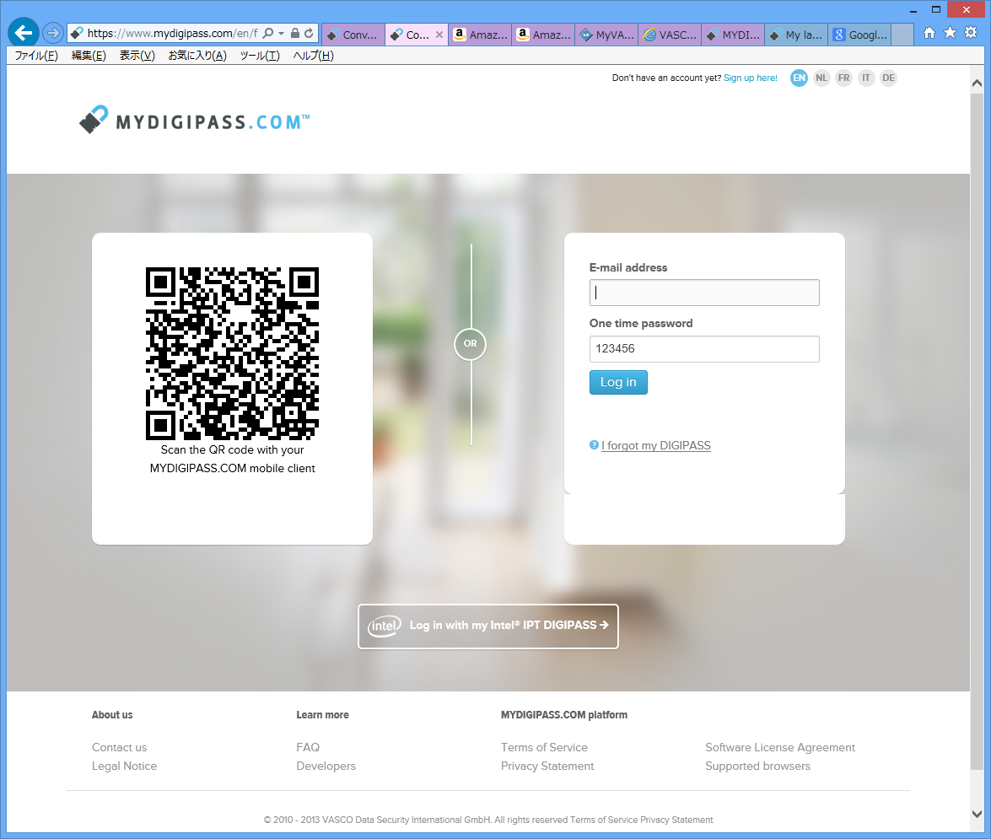This screenshot has width=991, height=839.
Task: Click Log in with Intel IPT DIGIPASS
Action: click(488, 627)
